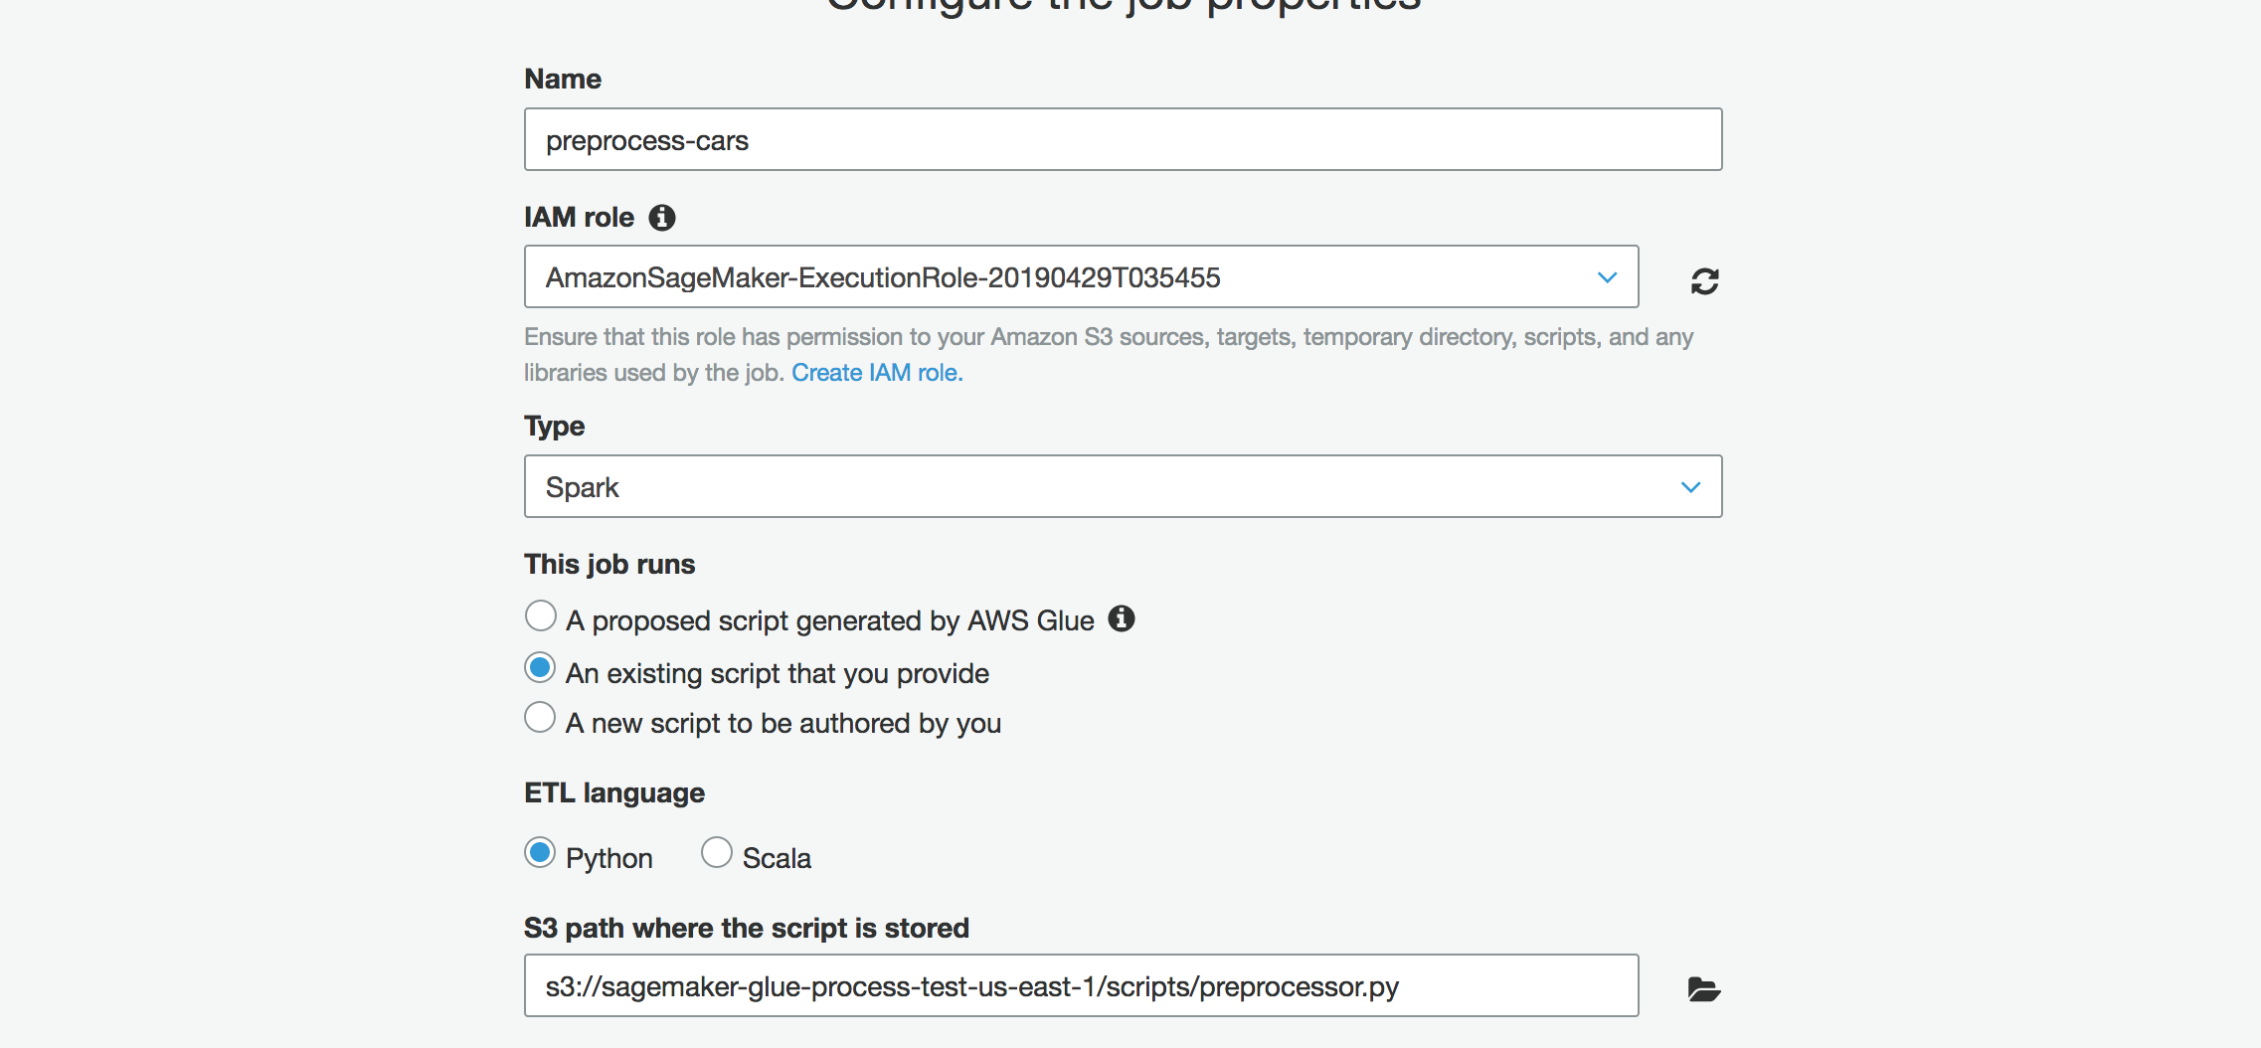The height and width of the screenshot is (1048, 2261).
Task: Click the 'Type' label above Spark
Action: pos(554,427)
